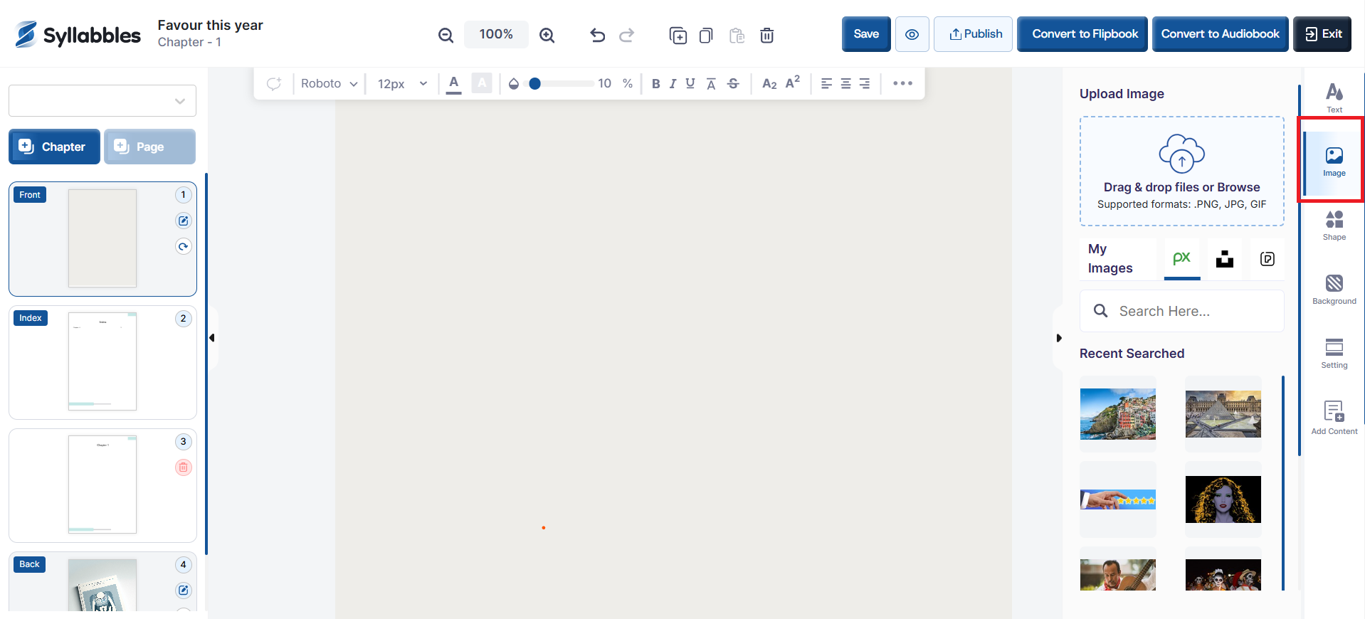Viewport: 1365px width, 619px height.
Task: Click the trash delete icon in top toolbar
Action: (x=766, y=35)
